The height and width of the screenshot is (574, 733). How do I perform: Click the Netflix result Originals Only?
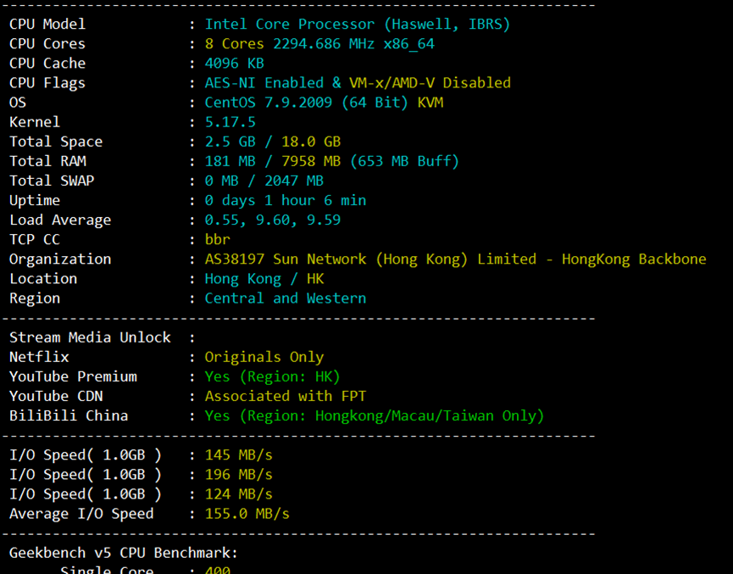[x=264, y=357]
